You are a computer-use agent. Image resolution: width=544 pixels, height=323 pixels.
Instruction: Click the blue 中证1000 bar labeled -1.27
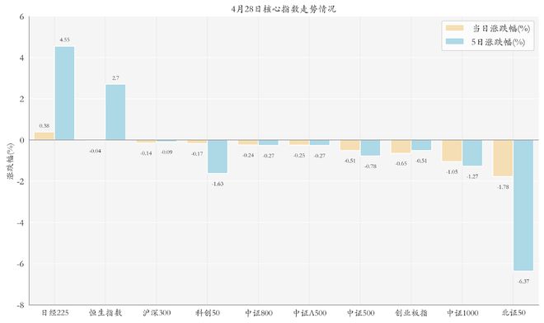click(x=472, y=152)
